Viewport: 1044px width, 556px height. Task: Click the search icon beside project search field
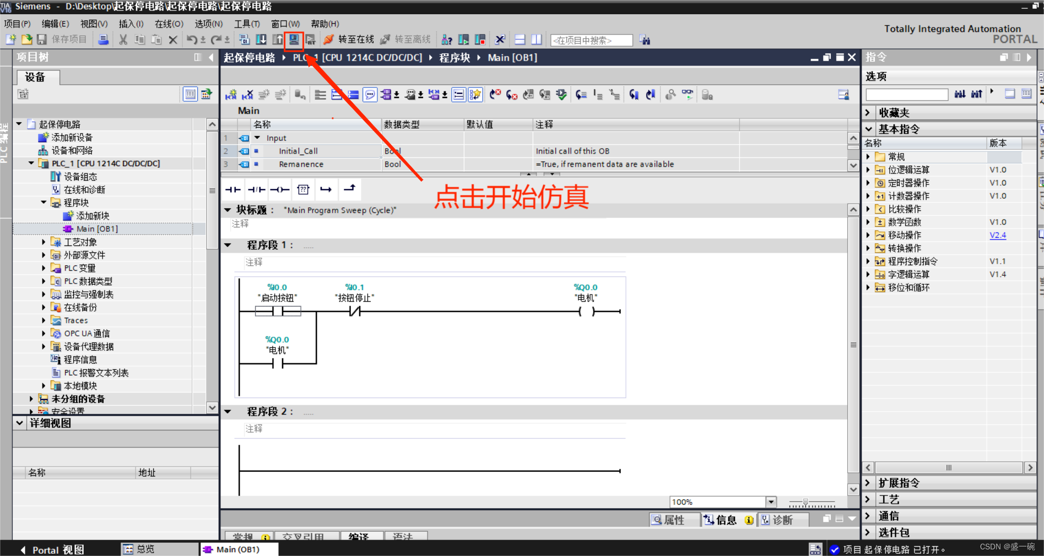(x=645, y=40)
